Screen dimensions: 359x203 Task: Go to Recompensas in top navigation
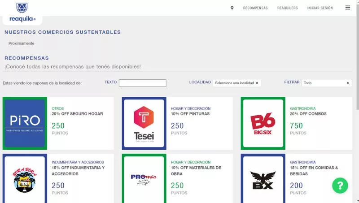pos(255,8)
